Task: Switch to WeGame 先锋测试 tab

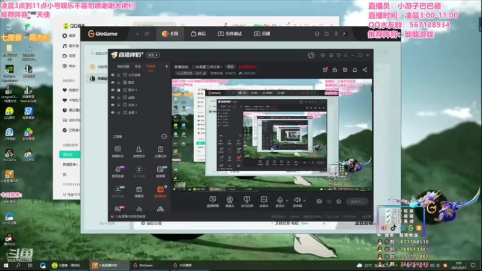Action: (230, 34)
